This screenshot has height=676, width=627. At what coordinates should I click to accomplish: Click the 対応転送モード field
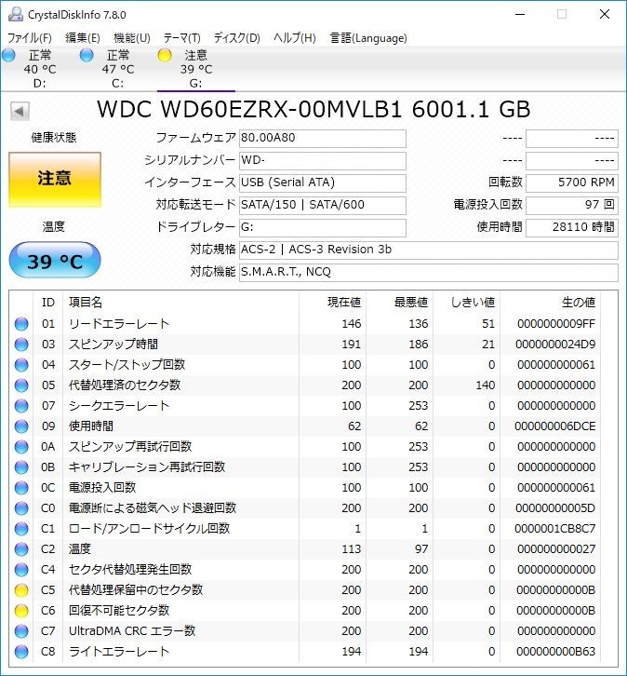point(323,205)
